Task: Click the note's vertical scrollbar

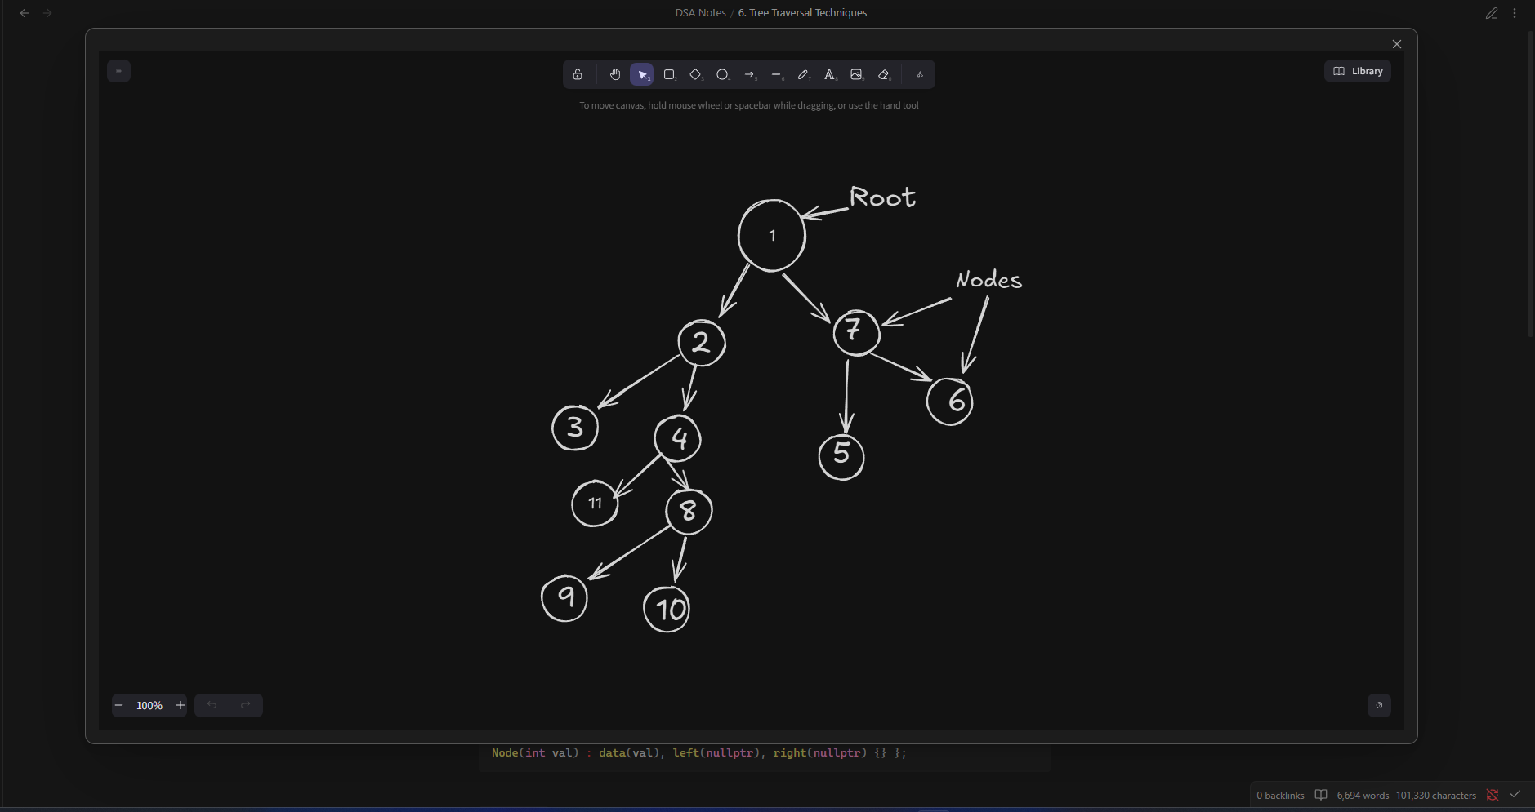Action: coord(1530,184)
